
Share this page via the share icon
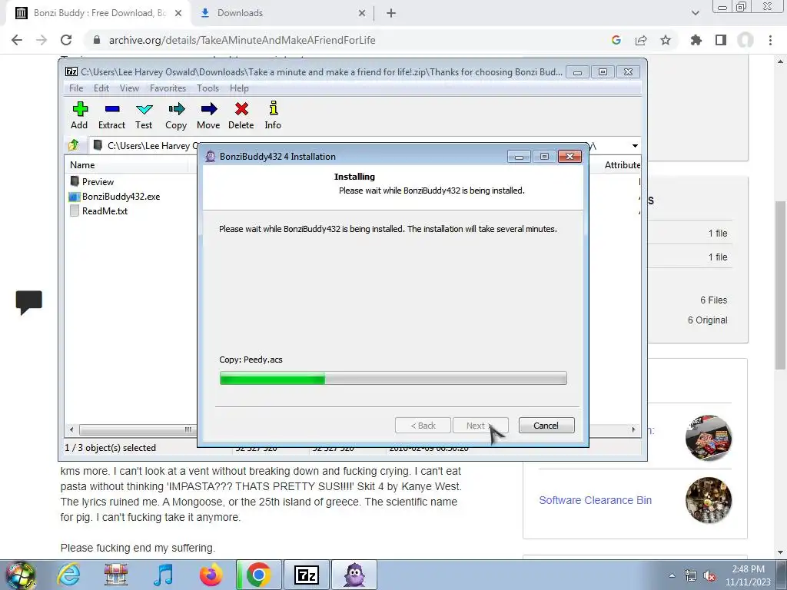coord(641,40)
